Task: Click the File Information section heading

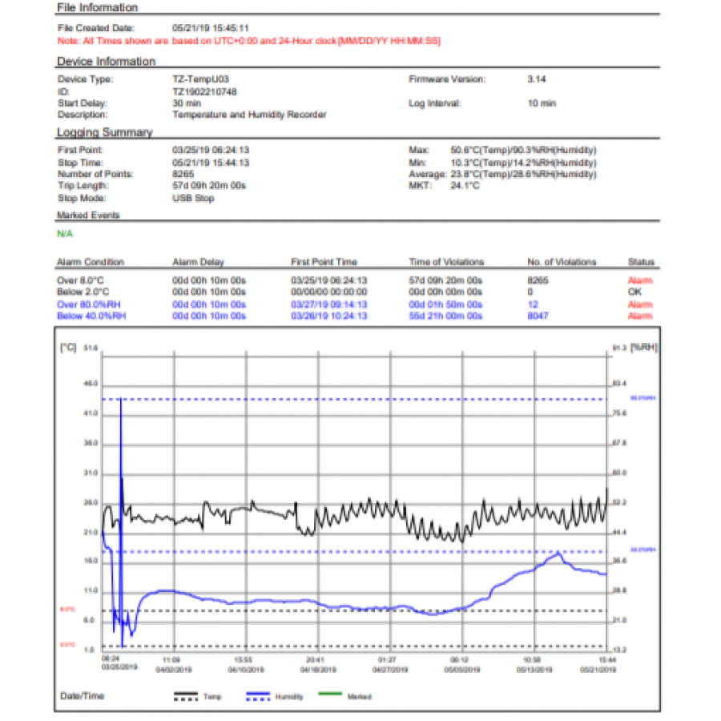Action: [x=97, y=7]
